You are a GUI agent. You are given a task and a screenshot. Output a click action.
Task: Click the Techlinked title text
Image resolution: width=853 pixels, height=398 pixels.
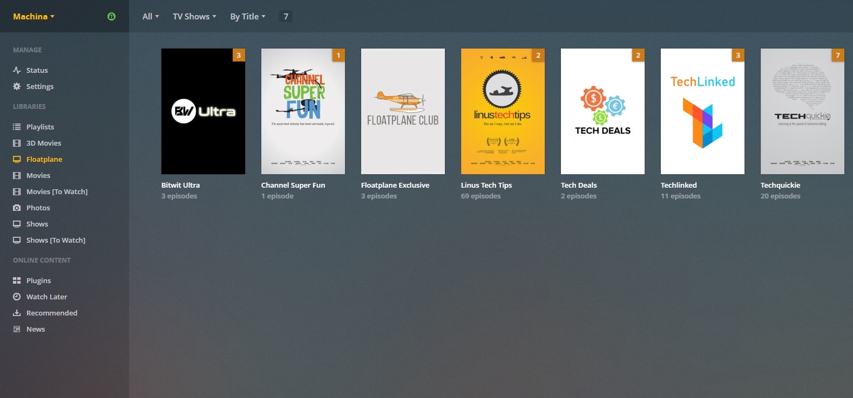[x=679, y=185]
